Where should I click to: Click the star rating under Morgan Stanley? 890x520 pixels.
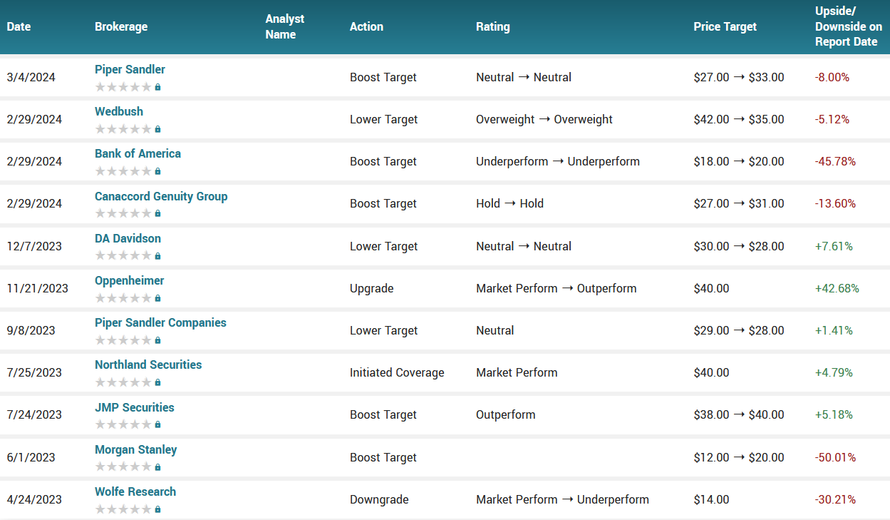pos(123,467)
